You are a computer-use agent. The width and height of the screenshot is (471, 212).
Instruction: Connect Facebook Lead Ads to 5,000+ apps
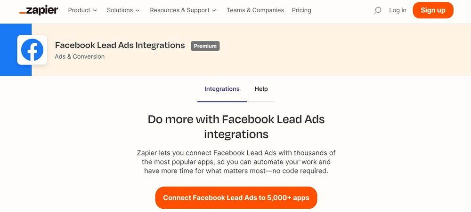pos(236,197)
